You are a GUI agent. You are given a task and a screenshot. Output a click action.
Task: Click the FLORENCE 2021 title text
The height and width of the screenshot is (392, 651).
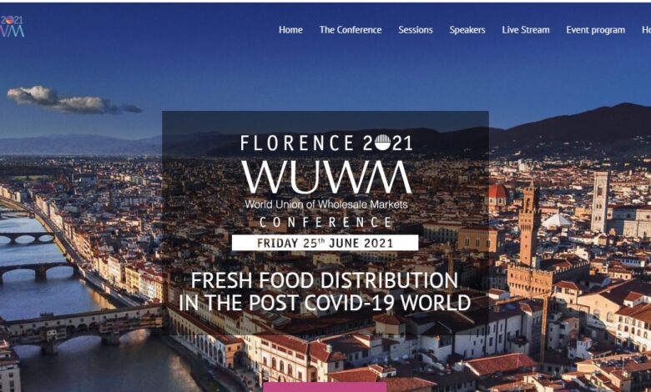(326, 143)
